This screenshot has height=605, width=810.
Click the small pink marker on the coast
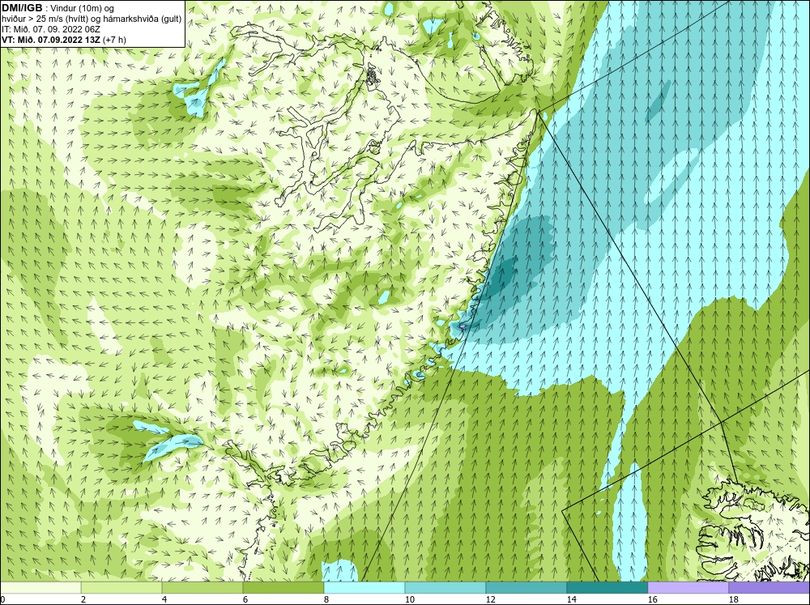[x=463, y=326]
